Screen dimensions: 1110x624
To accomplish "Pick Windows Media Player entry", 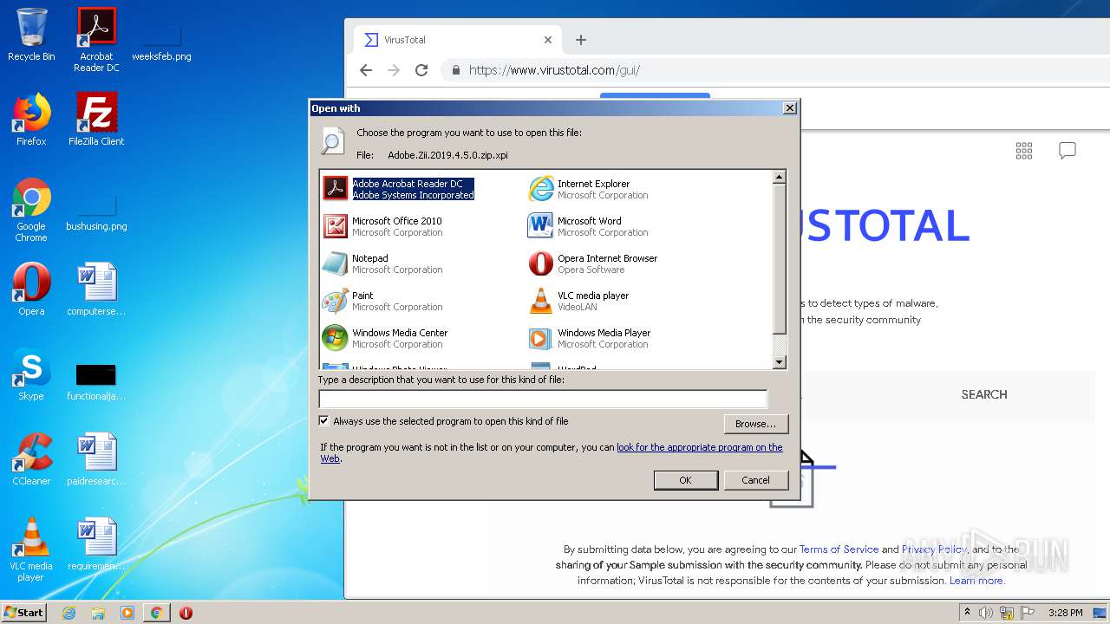I will [x=590, y=338].
